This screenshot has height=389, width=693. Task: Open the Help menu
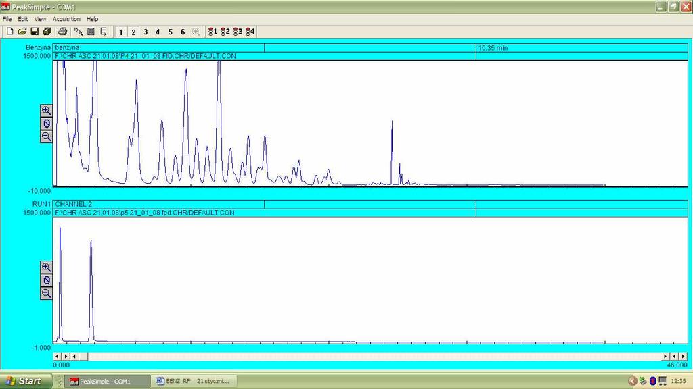92,19
